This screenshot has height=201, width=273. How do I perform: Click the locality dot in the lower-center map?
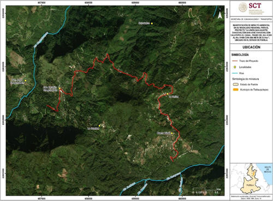[x=99, y=126]
